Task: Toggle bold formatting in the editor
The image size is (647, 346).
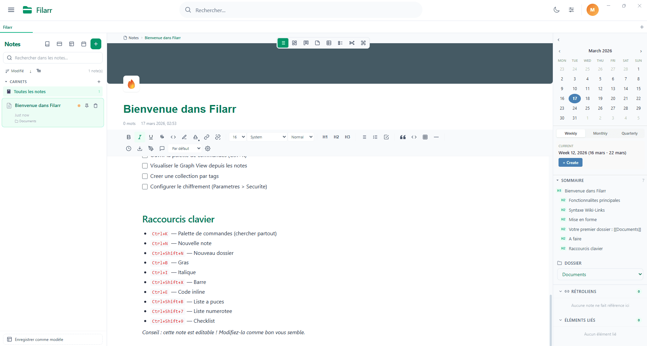Action: [128, 137]
